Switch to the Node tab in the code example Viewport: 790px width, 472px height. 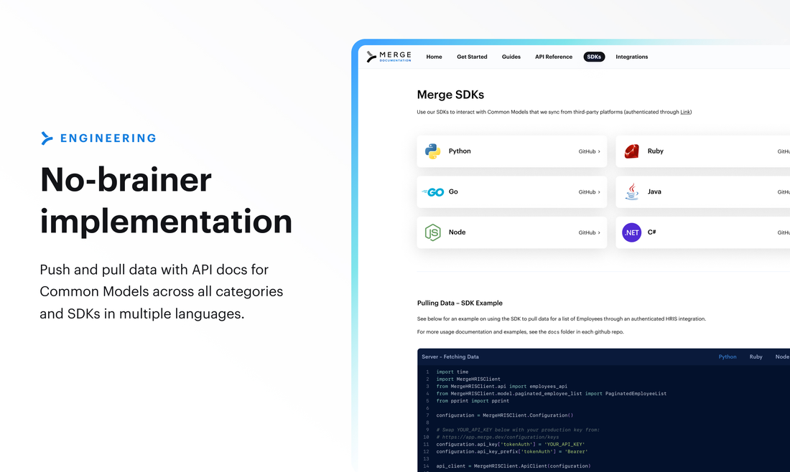point(783,357)
